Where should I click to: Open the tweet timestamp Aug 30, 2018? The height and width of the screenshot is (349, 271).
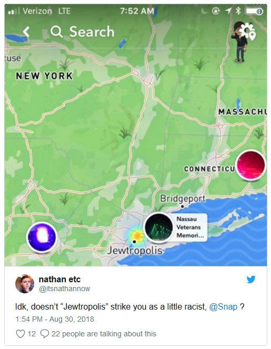click(x=55, y=319)
